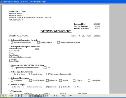Click the Cerrar button

(46, 96)
